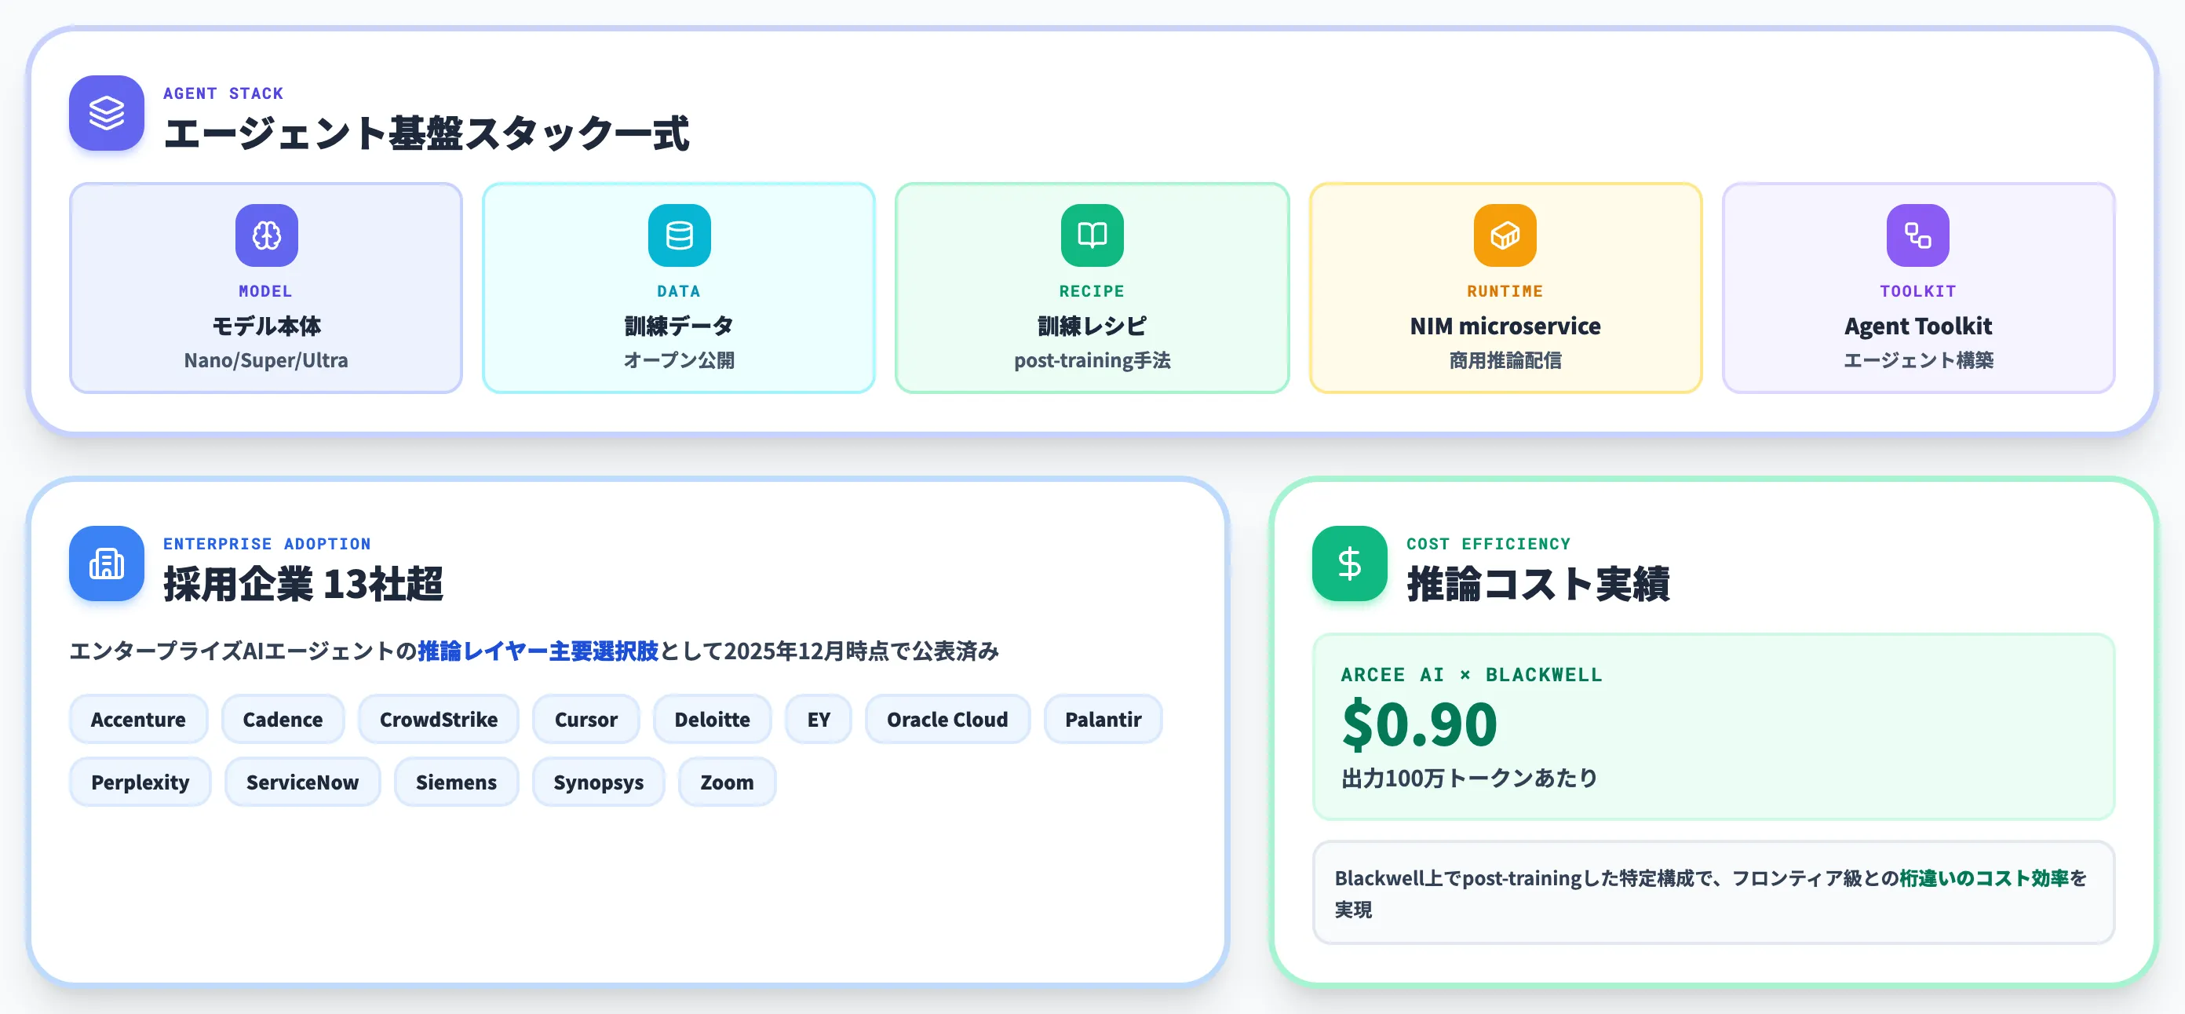Image resolution: width=2185 pixels, height=1014 pixels.
Task: Click the エージェント基盤スタック一式 heading
Action: (427, 133)
